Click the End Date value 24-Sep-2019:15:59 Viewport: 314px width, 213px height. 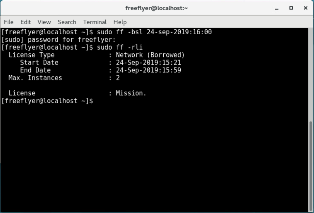[x=148, y=70]
